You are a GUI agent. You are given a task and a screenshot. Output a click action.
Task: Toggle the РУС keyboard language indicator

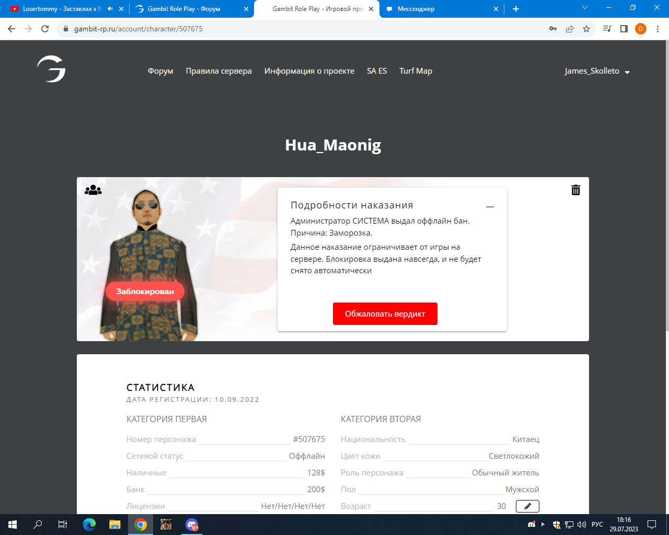(597, 525)
